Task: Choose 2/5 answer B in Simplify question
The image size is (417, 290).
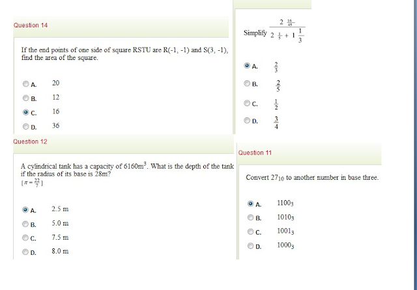Action: pyautogui.click(x=247, y=83)
